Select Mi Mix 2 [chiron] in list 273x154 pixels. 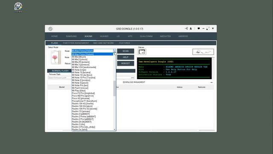[92, 59]
